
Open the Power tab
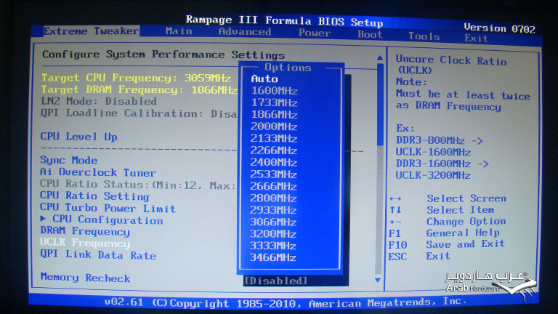pos(315,33)
